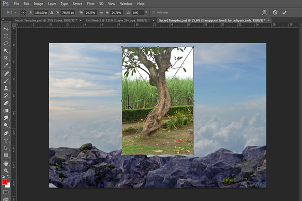Select the Lasso tool
Viewport: 302px width, 201px height.
click(x=6, y=44)
